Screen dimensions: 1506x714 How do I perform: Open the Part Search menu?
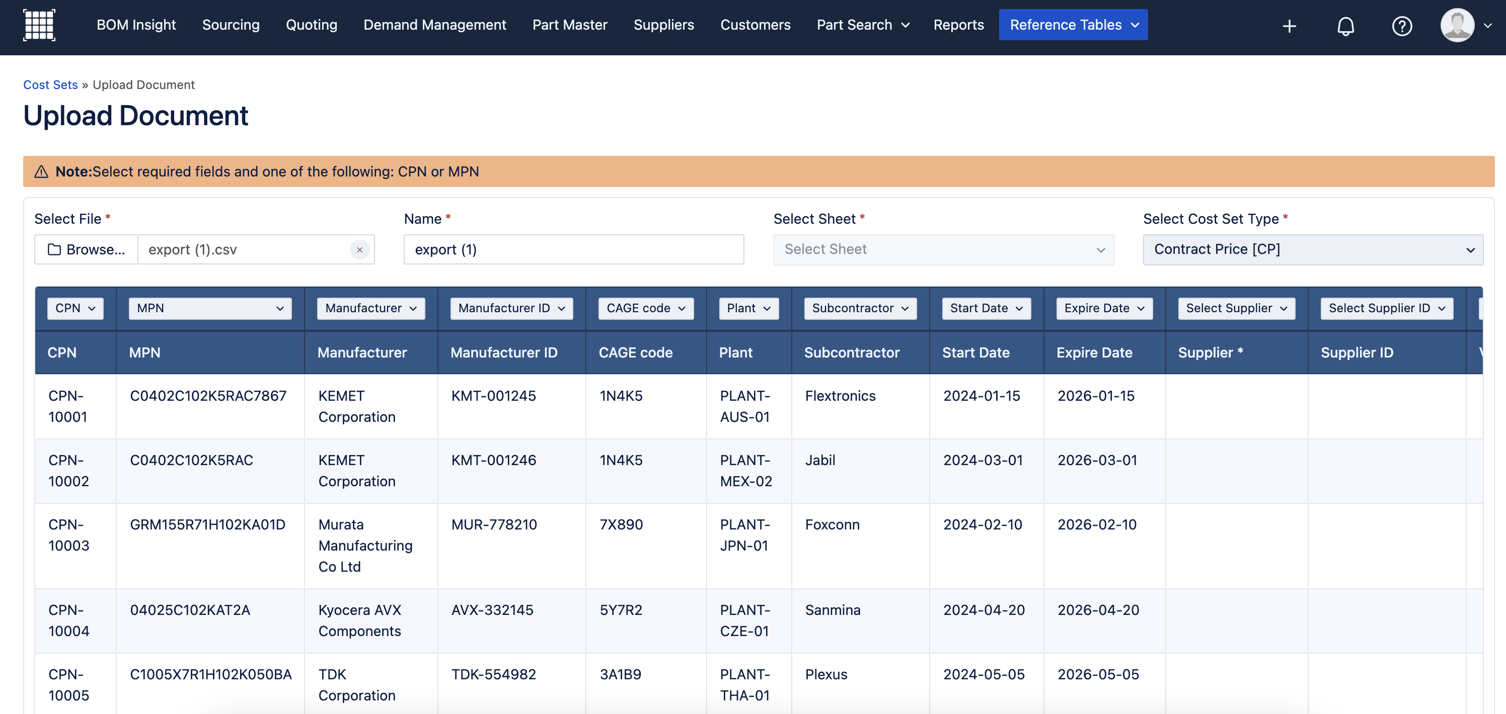pyautogui.click(x=863, y=25)
